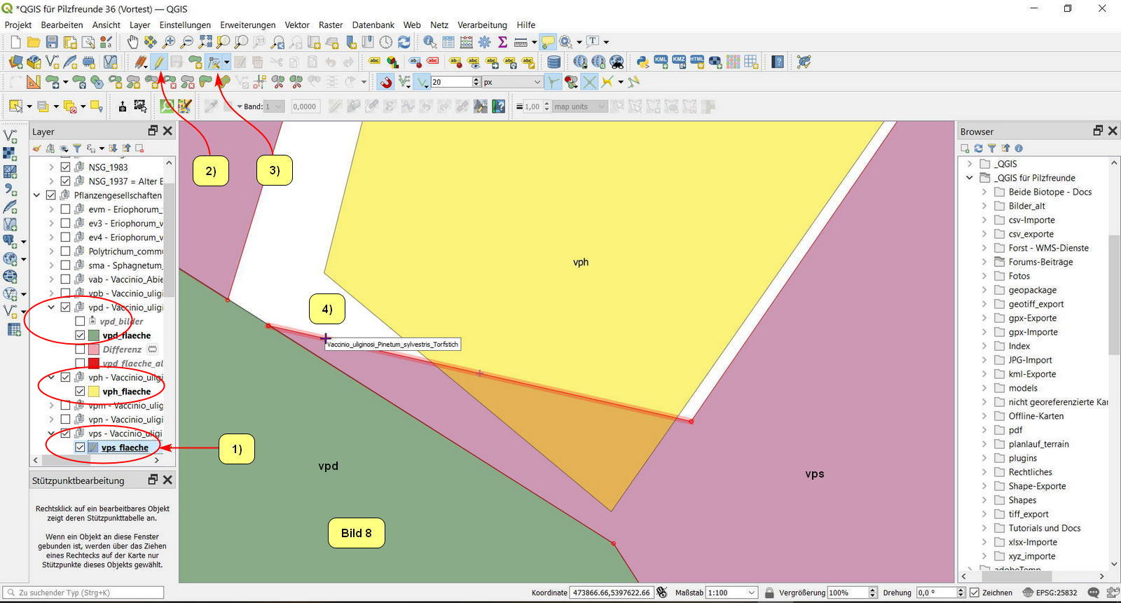
Task: Toggle the Zeichnen render checkbox
Action: click(974, 592)
